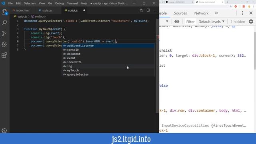This screenshot has height=144, width=256.
Task: Click the html entry in the console path
Action: tap(236, 110)
